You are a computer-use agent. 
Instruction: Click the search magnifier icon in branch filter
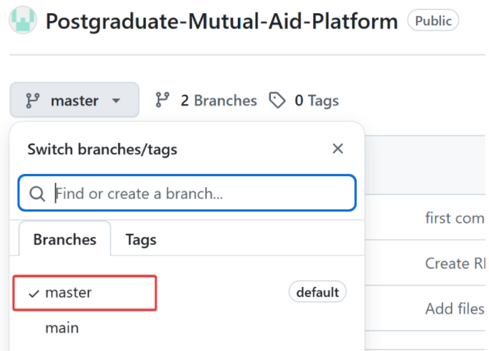tap(37, 194)
